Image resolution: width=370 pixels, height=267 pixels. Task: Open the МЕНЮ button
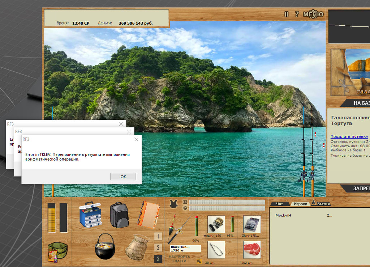pyautogui.click(x=313, y=14)
